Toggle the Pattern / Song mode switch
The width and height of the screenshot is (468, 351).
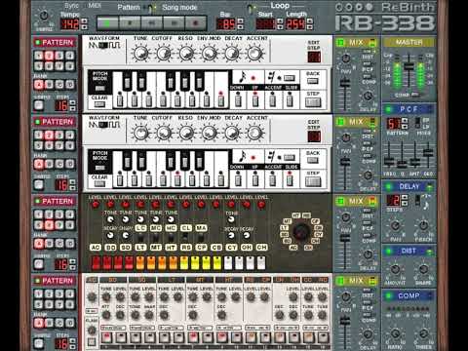pos(151,8)
